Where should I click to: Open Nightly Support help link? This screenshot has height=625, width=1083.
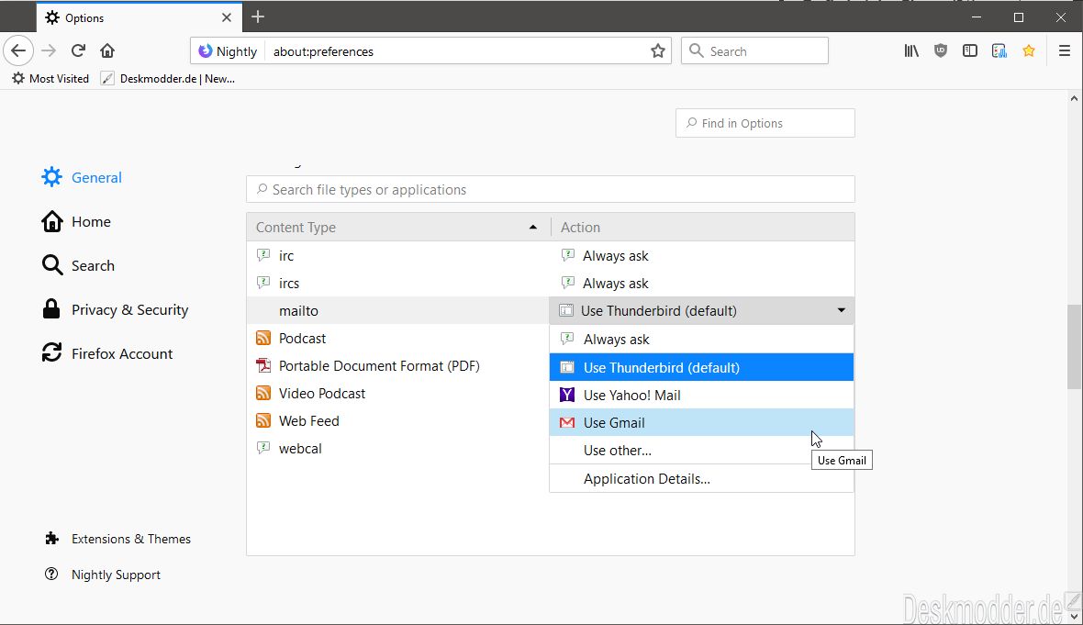[102, 575]
